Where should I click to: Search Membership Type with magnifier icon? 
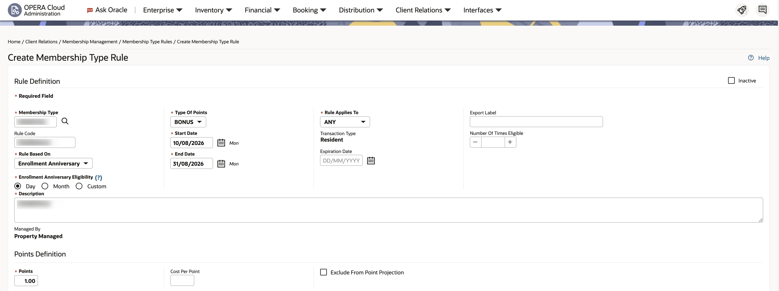tap(65, 121)
